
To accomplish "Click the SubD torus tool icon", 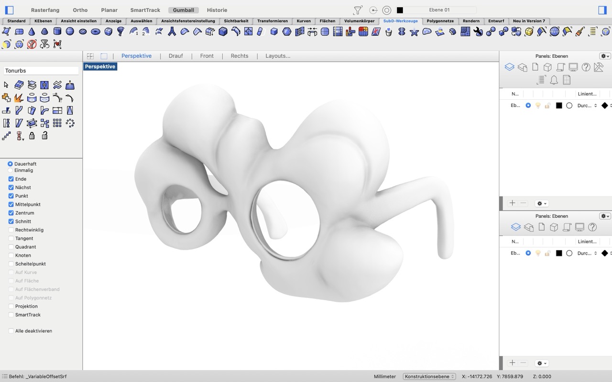I will pyautogui.click(x=96, y=32).
